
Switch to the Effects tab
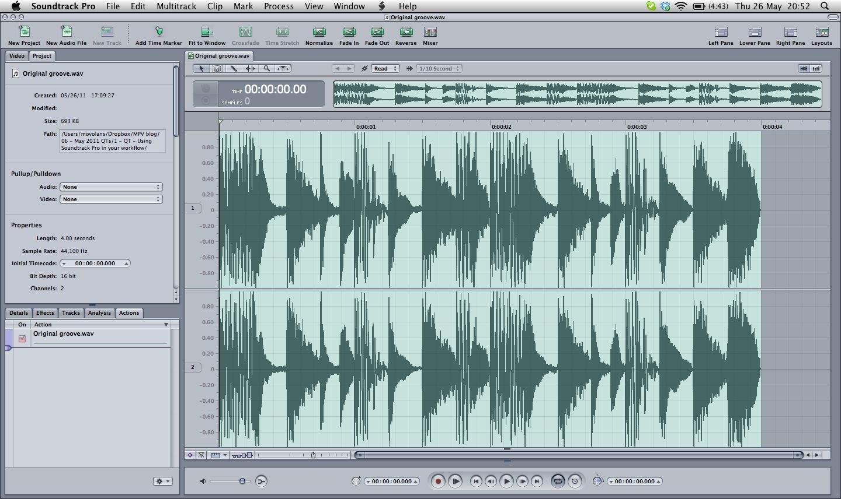[45, 313]
